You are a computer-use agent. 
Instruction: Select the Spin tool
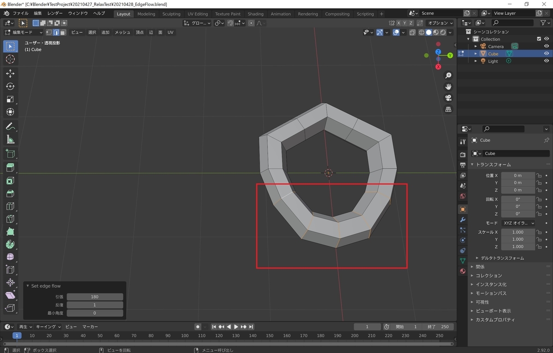click(x=10, y=244)
